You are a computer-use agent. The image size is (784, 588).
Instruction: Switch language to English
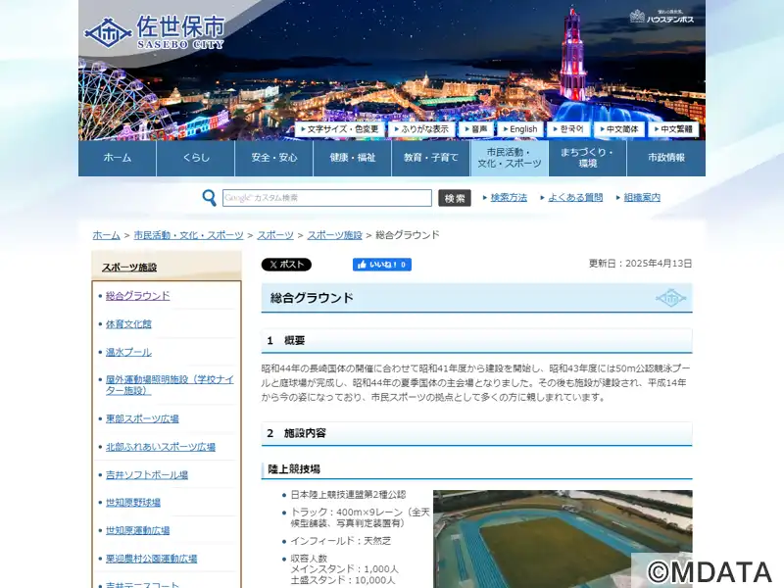pos(519,129)
